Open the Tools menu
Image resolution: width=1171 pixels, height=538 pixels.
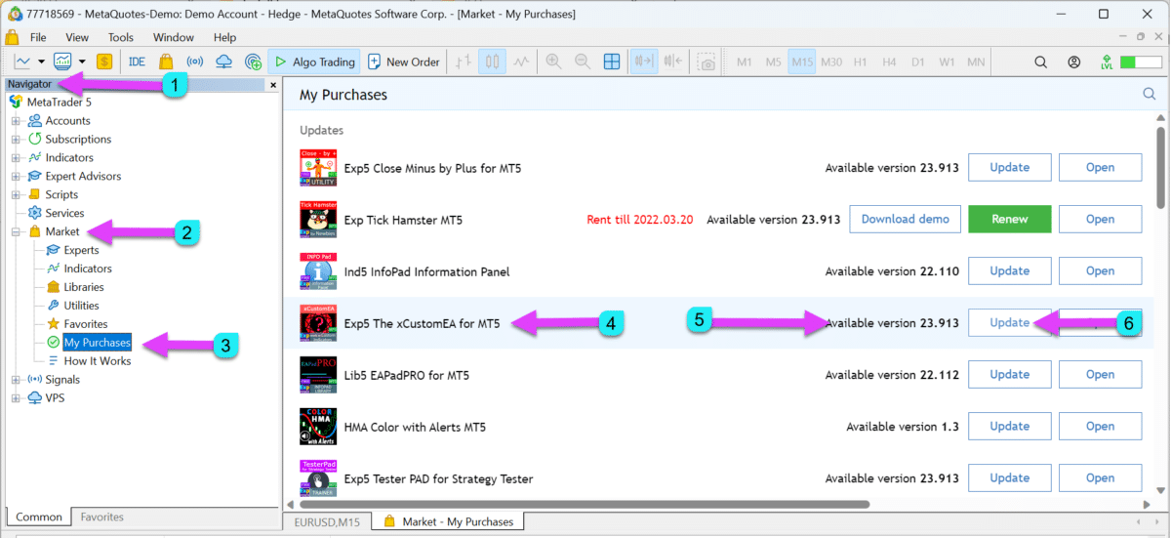pos(121,37)
